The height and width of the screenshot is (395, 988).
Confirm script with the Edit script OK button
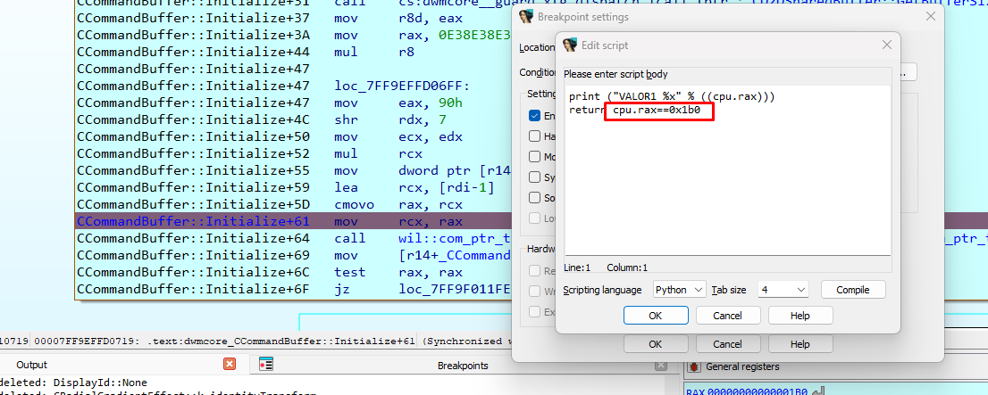(656, 316)
